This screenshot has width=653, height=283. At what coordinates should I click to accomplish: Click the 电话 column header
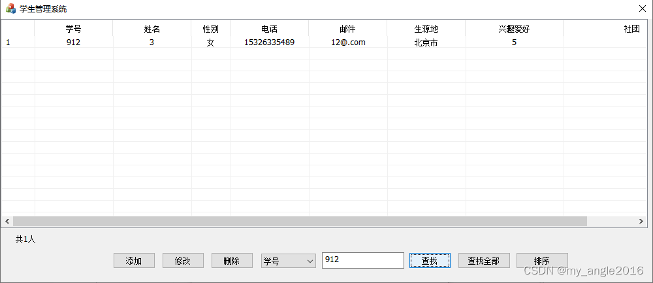pyautogui.click(x=270, y=29)
